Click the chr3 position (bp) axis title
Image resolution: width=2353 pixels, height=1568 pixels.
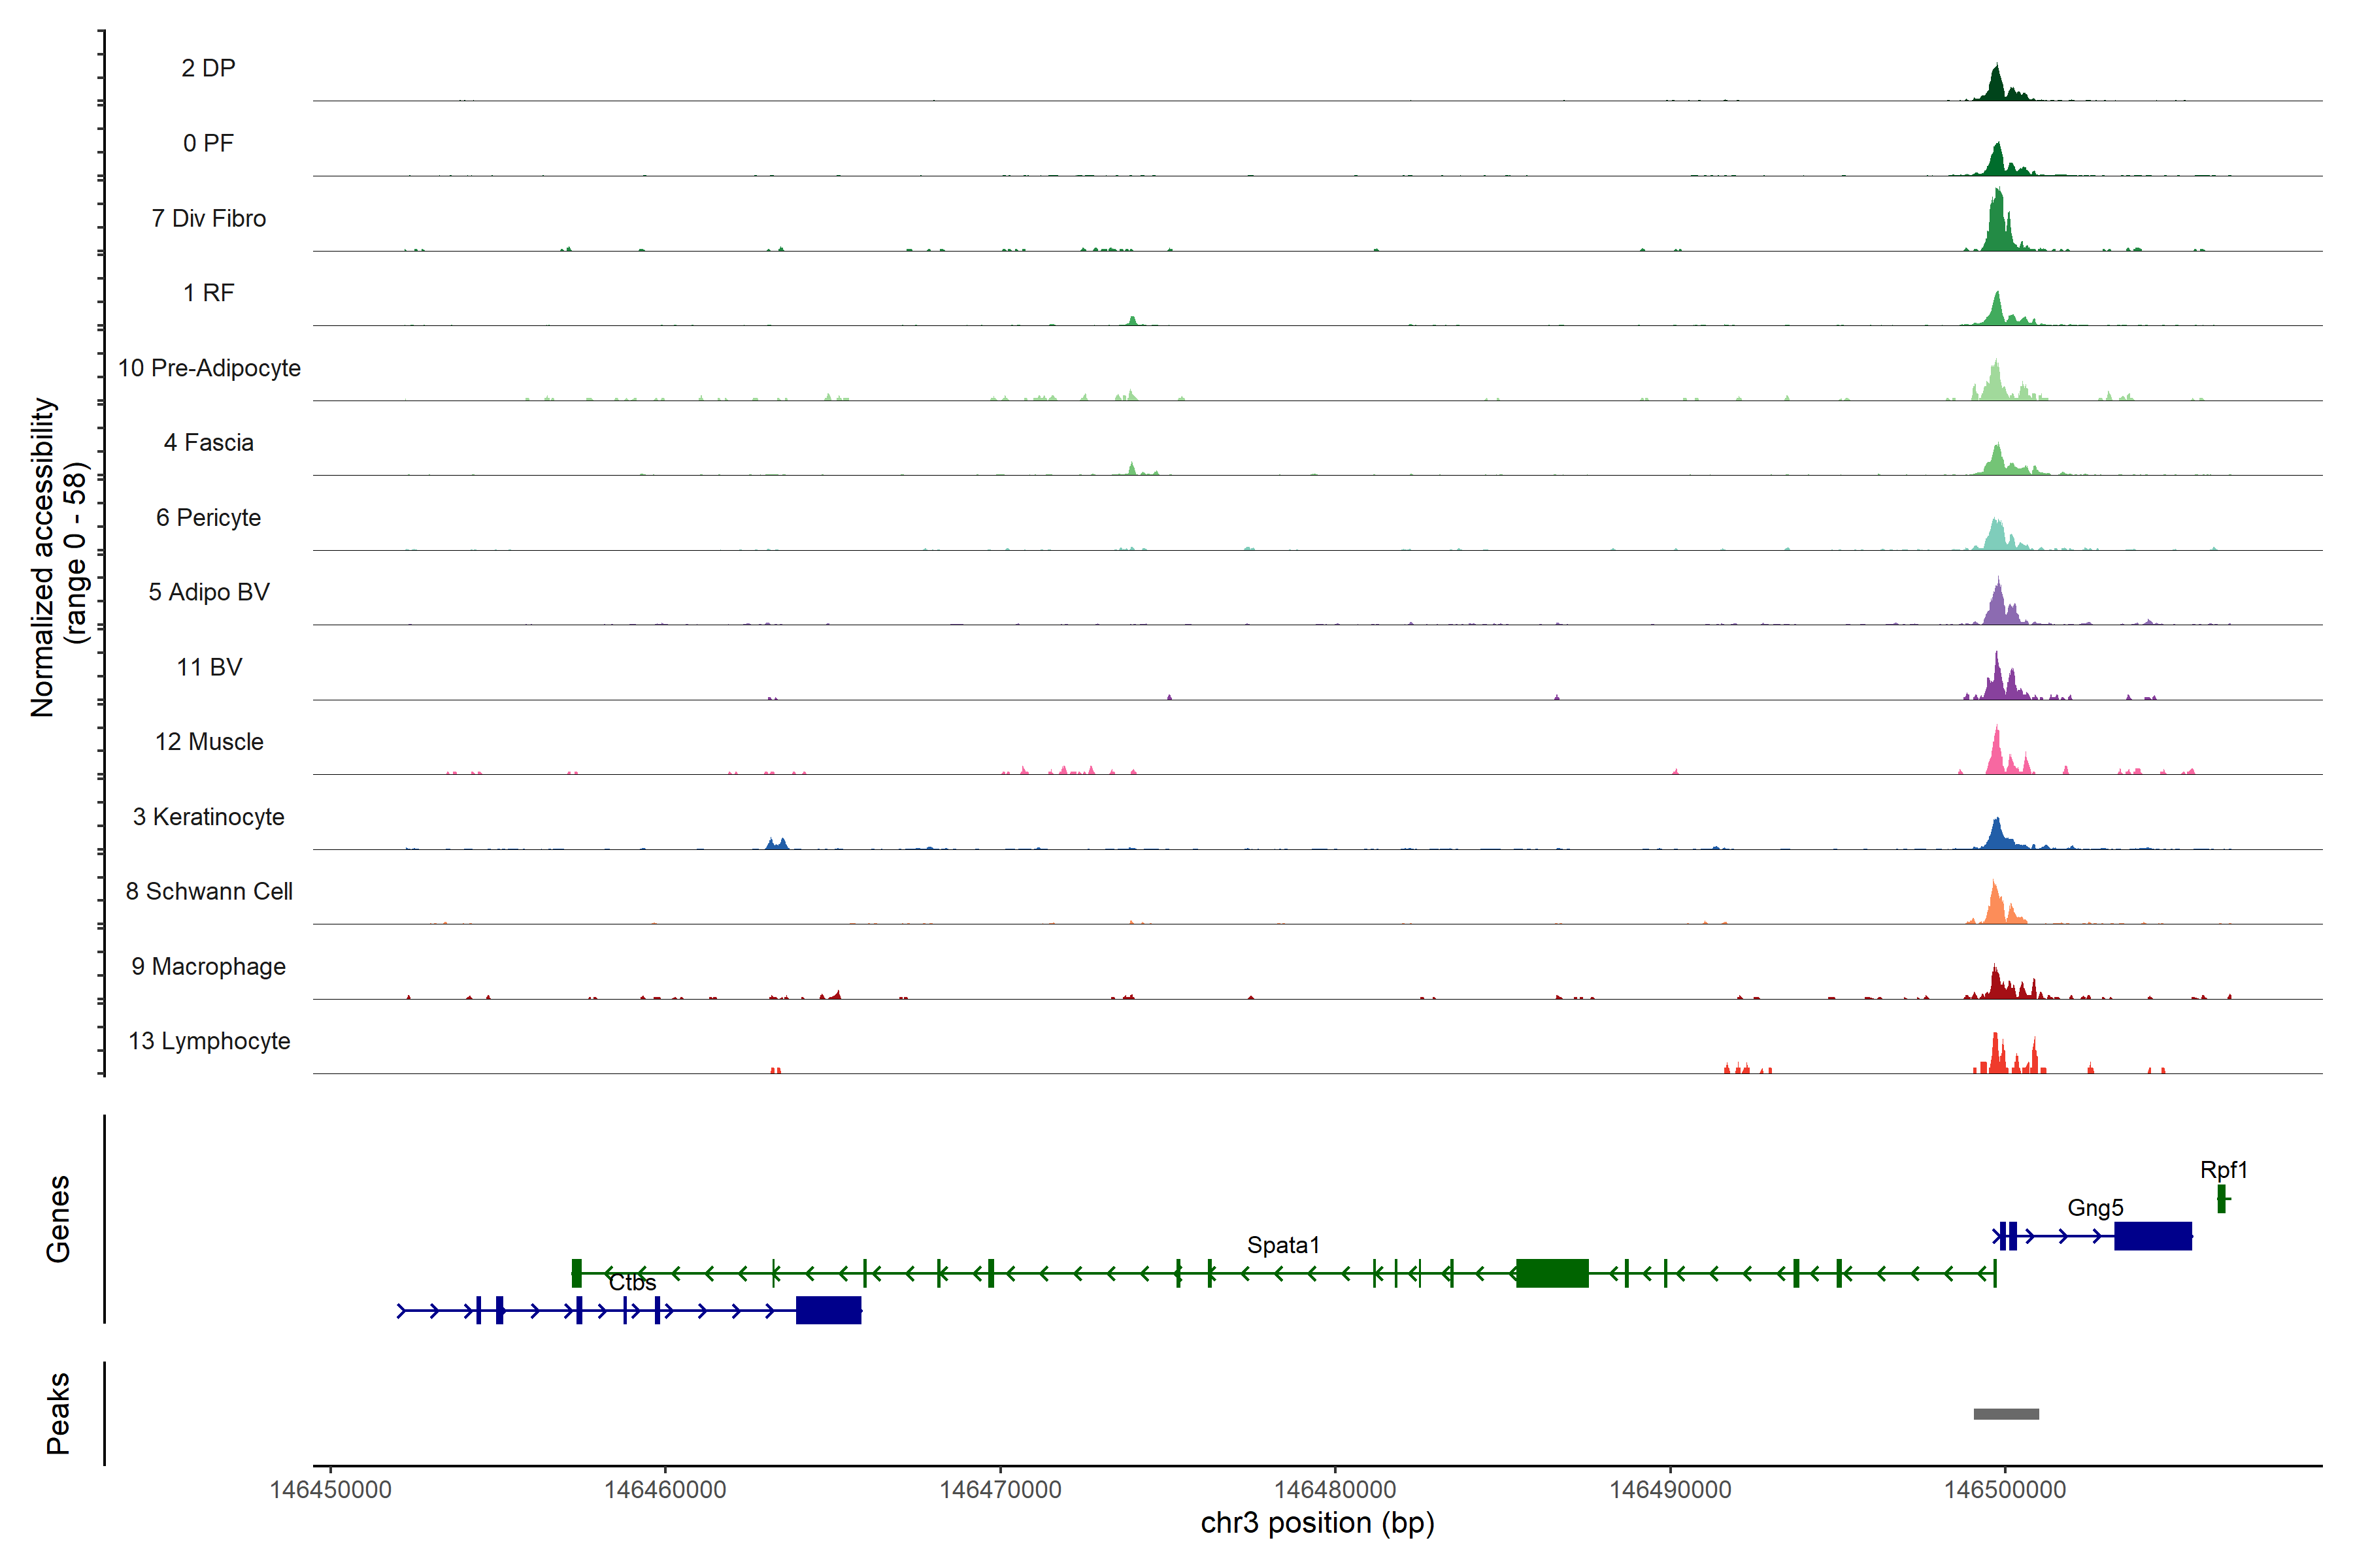1316,1523
